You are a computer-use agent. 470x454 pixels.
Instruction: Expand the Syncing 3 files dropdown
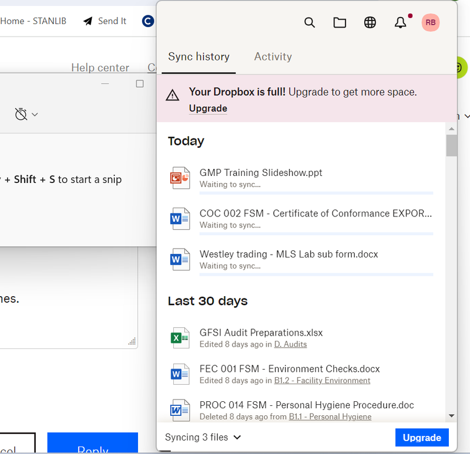pyautogui.click(x=203, y=437)
